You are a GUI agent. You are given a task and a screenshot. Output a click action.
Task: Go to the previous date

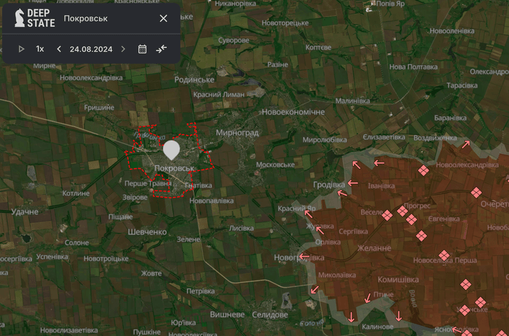pyautogui.click(x=59, y=49)
